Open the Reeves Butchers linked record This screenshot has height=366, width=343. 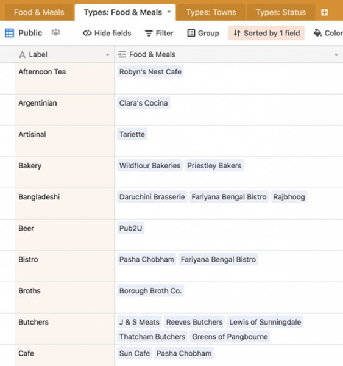[x=194, y=322]
